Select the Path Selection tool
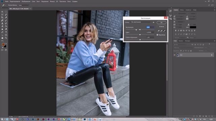Viewport: 216px width, 121px height. 2,35
